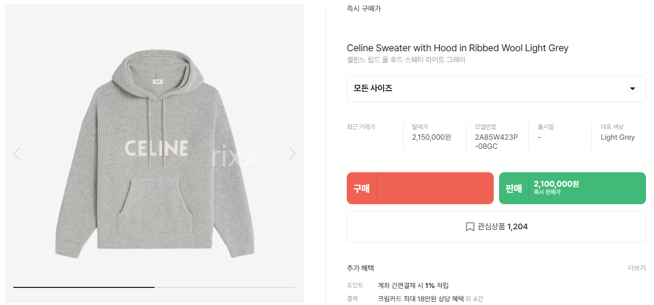Click the 관심상품 1,204 count number
Image resolution: width=654 pixels, height=305 pixels.
tap(517, 227)
